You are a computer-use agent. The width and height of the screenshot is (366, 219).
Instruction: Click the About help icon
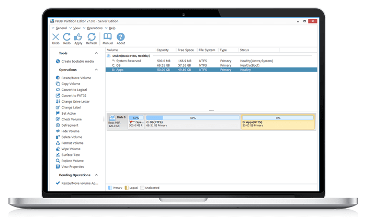pyautogui.click(x=121, y=37)
